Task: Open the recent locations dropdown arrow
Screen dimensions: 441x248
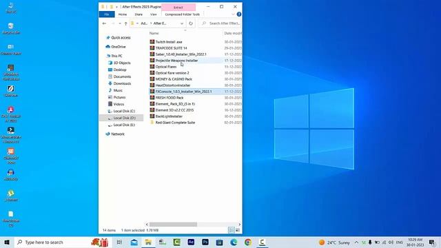Action: coord(120,23)
